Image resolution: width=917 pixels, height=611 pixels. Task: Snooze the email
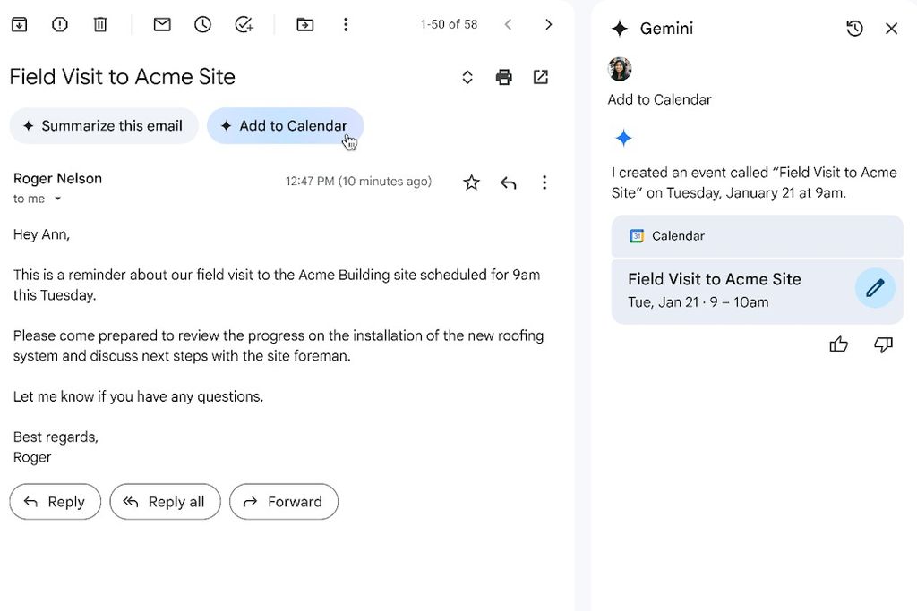(x=202, y=24)
